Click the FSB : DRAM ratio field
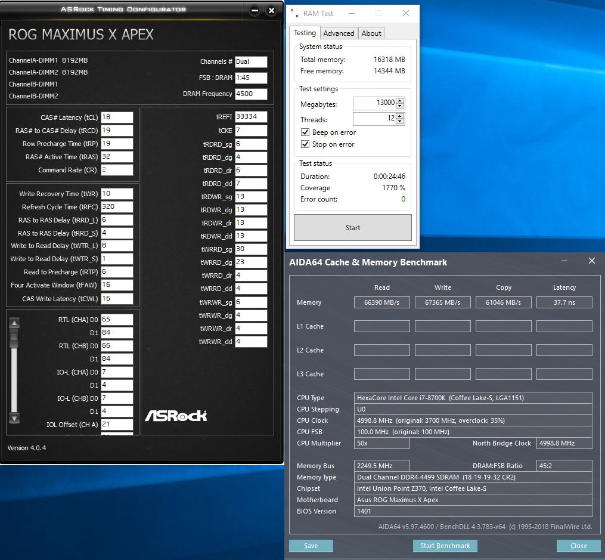Image resolution: width=605 pixels, height=560 pixels. coord(251,78)
